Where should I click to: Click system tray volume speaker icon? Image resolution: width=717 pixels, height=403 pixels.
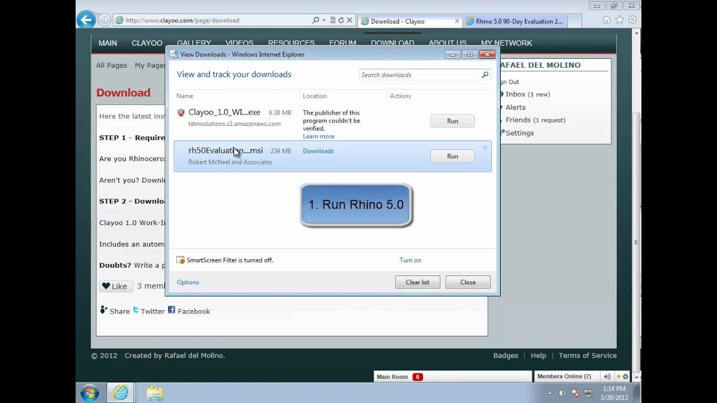(562, 393)
